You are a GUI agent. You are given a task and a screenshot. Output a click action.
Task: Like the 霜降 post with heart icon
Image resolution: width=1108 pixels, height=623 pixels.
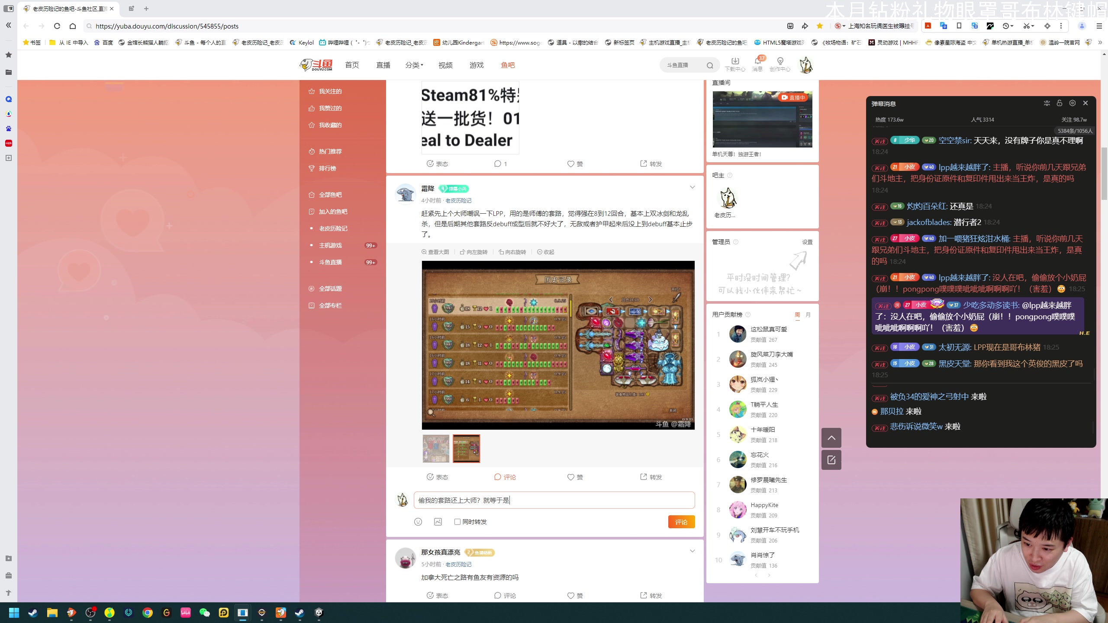[575, 477]
